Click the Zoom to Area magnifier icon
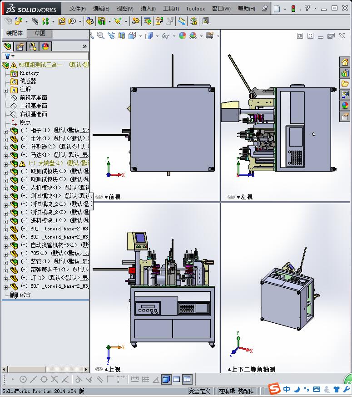 tap(101, 36)
